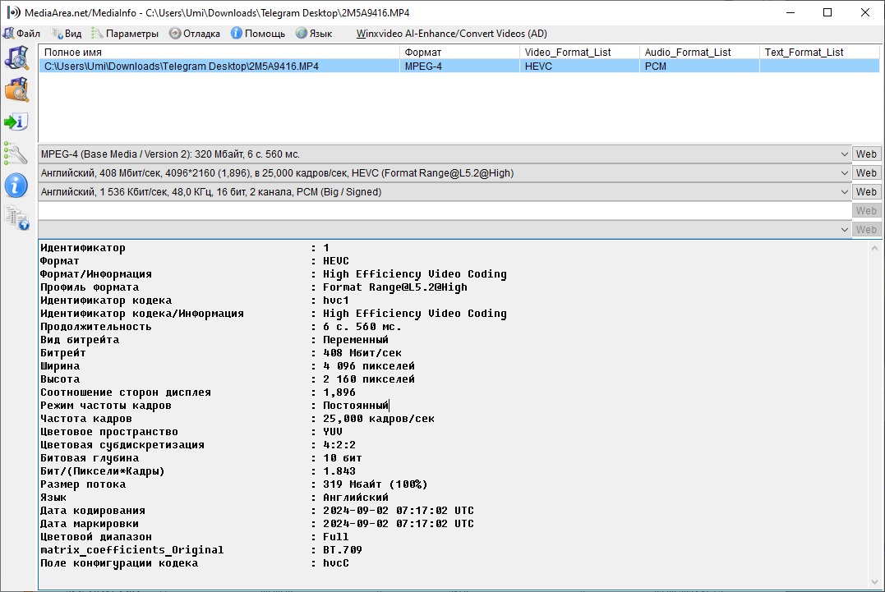Click the Text_Format_List column header
885x592 pixels.
tap(819, 52)
